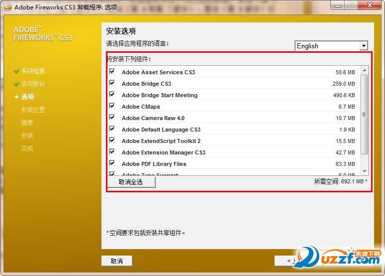Click the Adobe Camera Raw 4.0 label
Screen dimensions: 385x276
pyautogui.click(x=153, y=118)
